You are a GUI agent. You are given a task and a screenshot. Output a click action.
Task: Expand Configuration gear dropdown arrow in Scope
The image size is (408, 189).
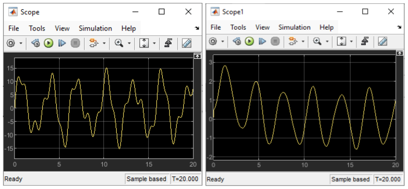[21, 44]
